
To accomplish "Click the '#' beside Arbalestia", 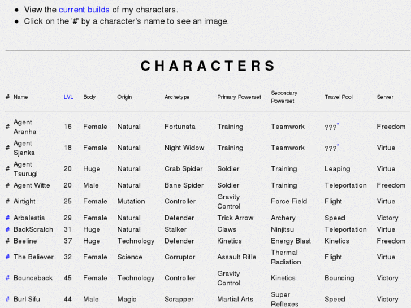I will (x=8, y=218).
